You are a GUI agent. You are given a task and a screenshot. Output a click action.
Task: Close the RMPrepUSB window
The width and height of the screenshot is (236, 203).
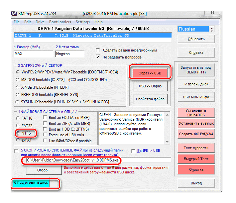[212, 12]
